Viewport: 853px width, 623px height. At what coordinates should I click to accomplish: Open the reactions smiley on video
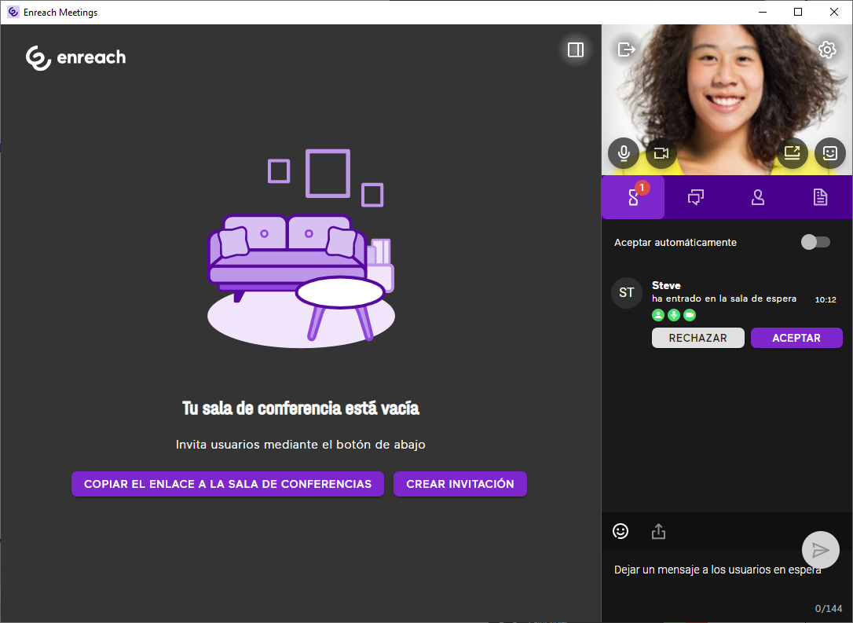[x=829, y=153]
